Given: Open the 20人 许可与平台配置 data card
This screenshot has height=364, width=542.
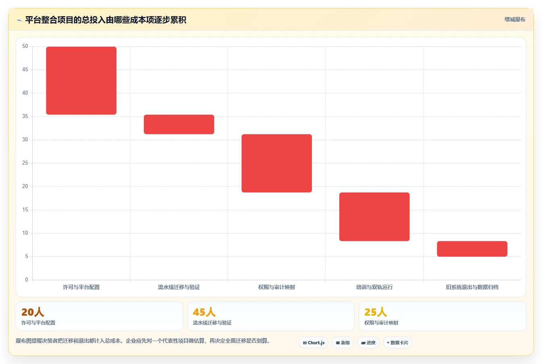Looking at the screenshot, I should [100, 316].
